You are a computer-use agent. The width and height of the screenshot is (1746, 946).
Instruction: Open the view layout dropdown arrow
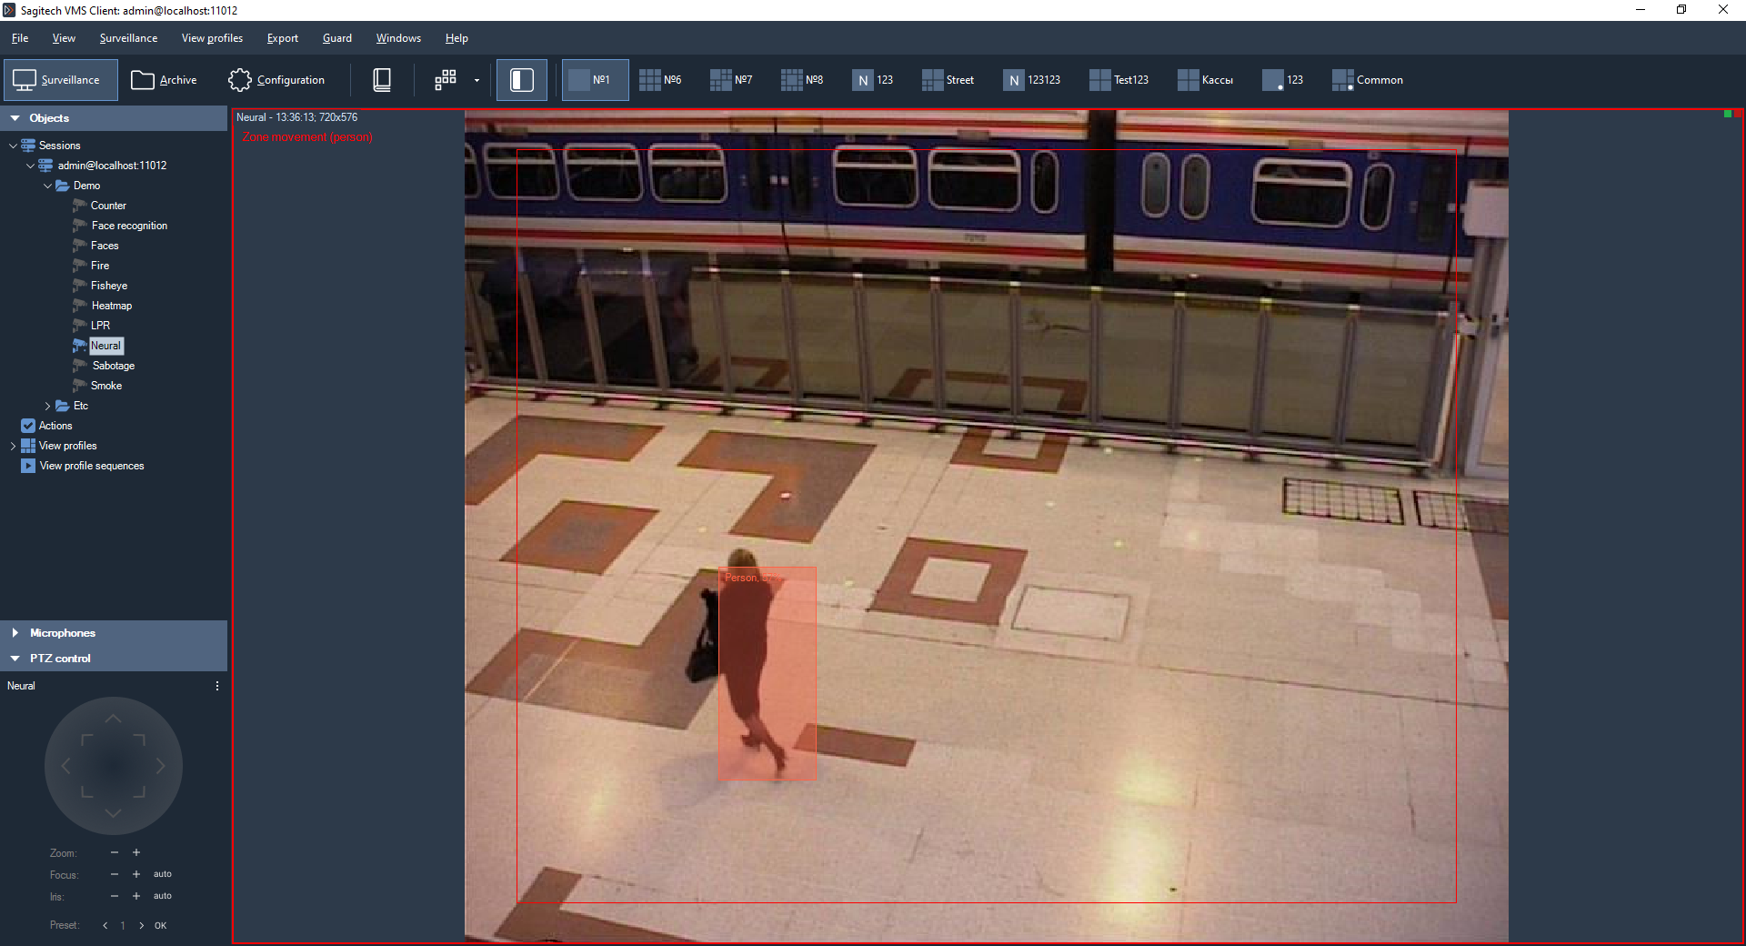pyautogui.click(x=477, y=80)
